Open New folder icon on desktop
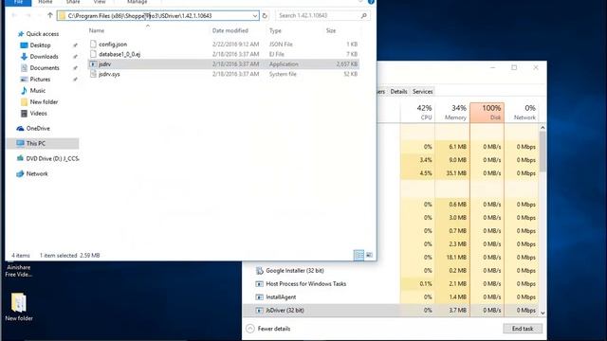The width and height of the screenshot is (607, 341). click(19, 307)
